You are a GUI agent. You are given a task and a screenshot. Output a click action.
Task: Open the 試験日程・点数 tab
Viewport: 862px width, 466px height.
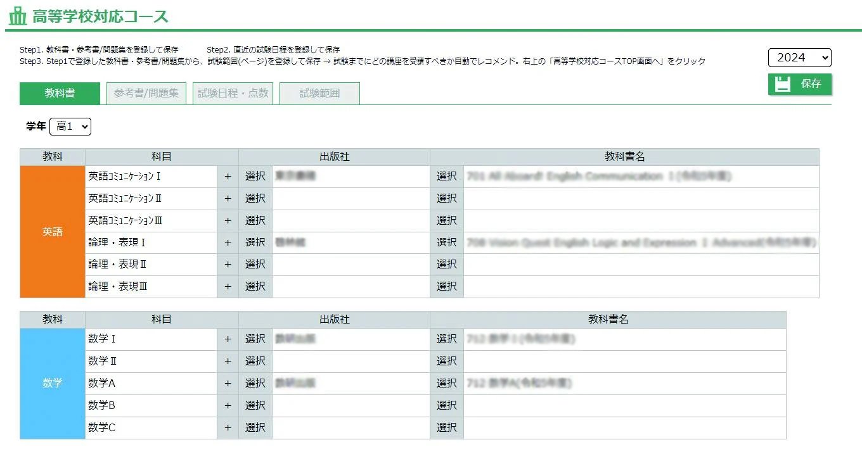[233, 93]
